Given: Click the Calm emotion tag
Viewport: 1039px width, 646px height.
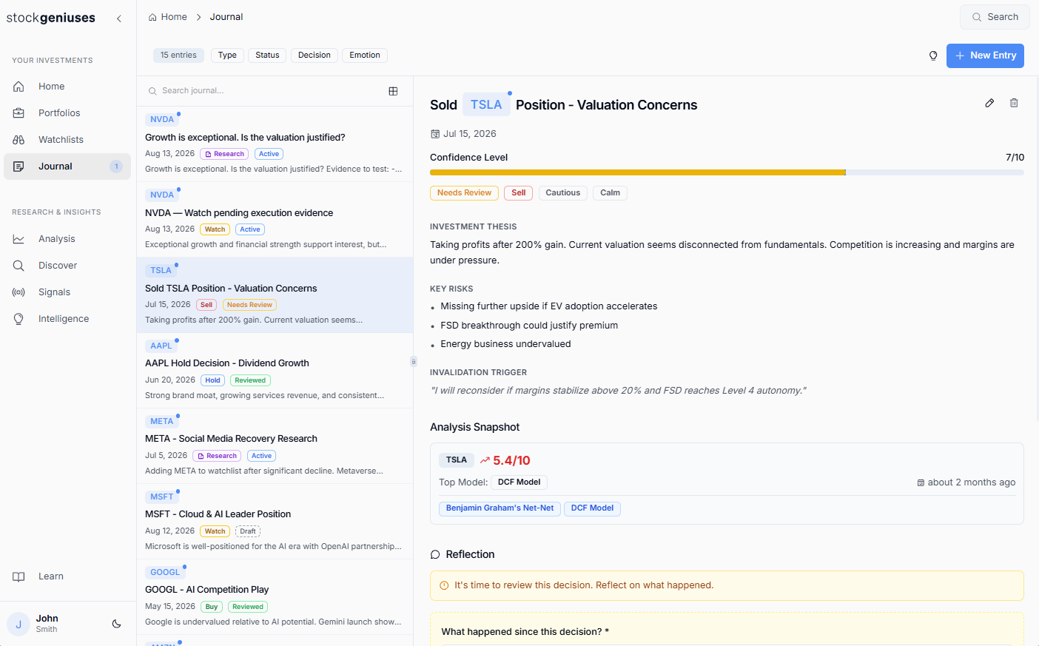Looking at the screenshot, I should 610,193.
